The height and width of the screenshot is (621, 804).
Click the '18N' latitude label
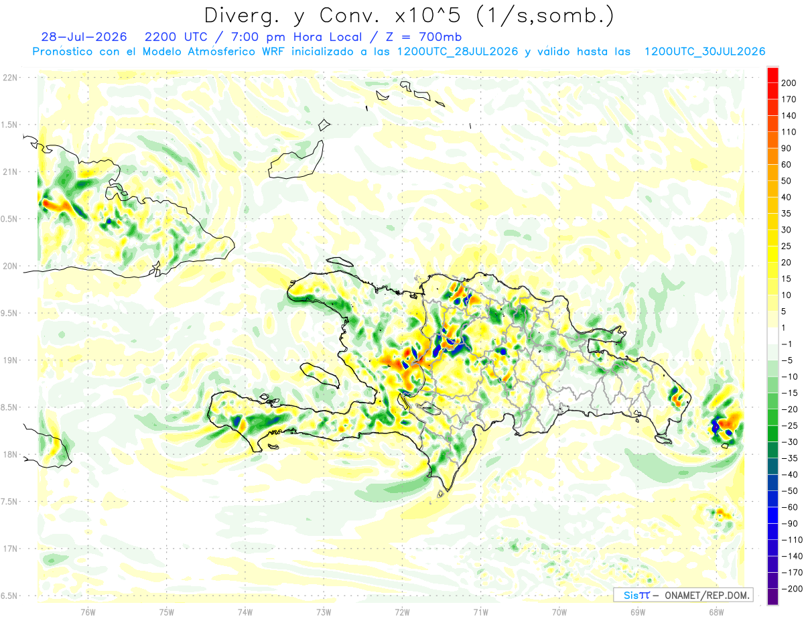[9, 454]
